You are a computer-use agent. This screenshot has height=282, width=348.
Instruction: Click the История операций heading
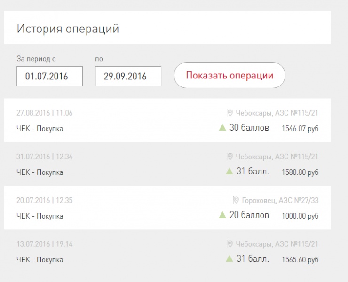click(x=68, y=29)
